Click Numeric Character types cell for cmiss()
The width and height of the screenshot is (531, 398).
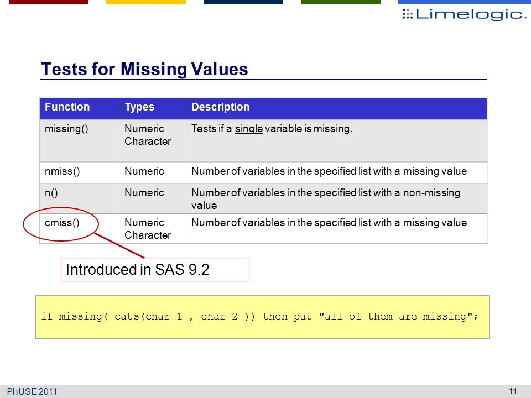click(153, 228)
